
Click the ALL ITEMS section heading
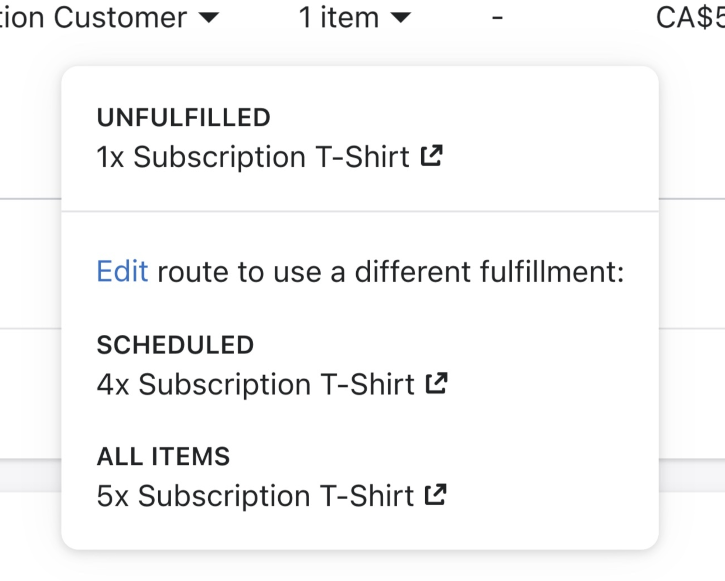163,456
